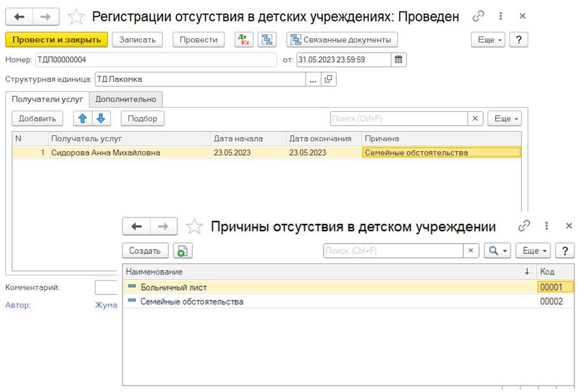Mark the document as favorite with star

(x=76, y=16)
